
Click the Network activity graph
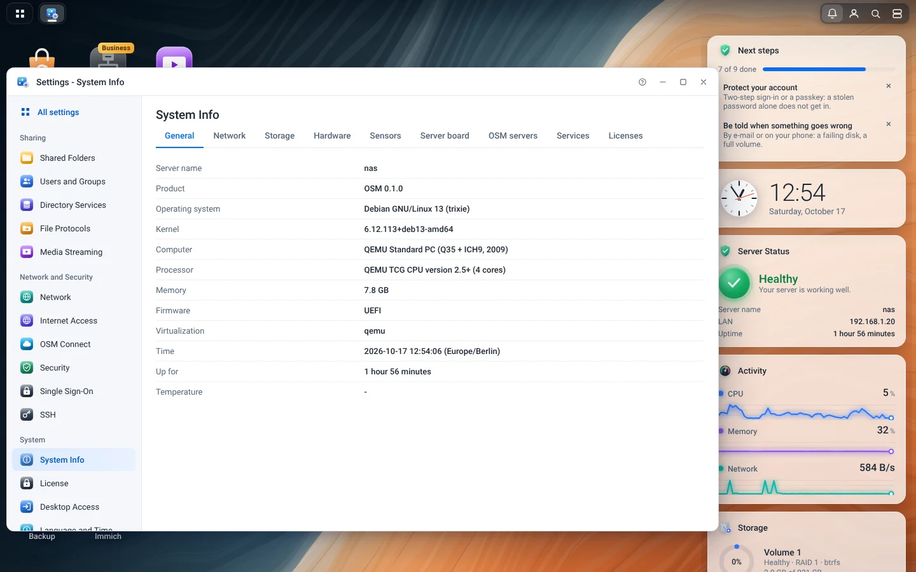pos(807,487)
